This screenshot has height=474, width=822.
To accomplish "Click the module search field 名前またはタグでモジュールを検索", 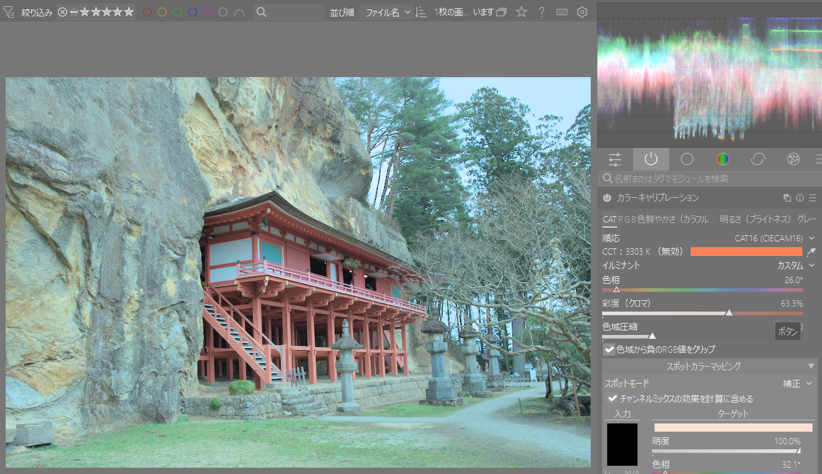I will point(710,179).
